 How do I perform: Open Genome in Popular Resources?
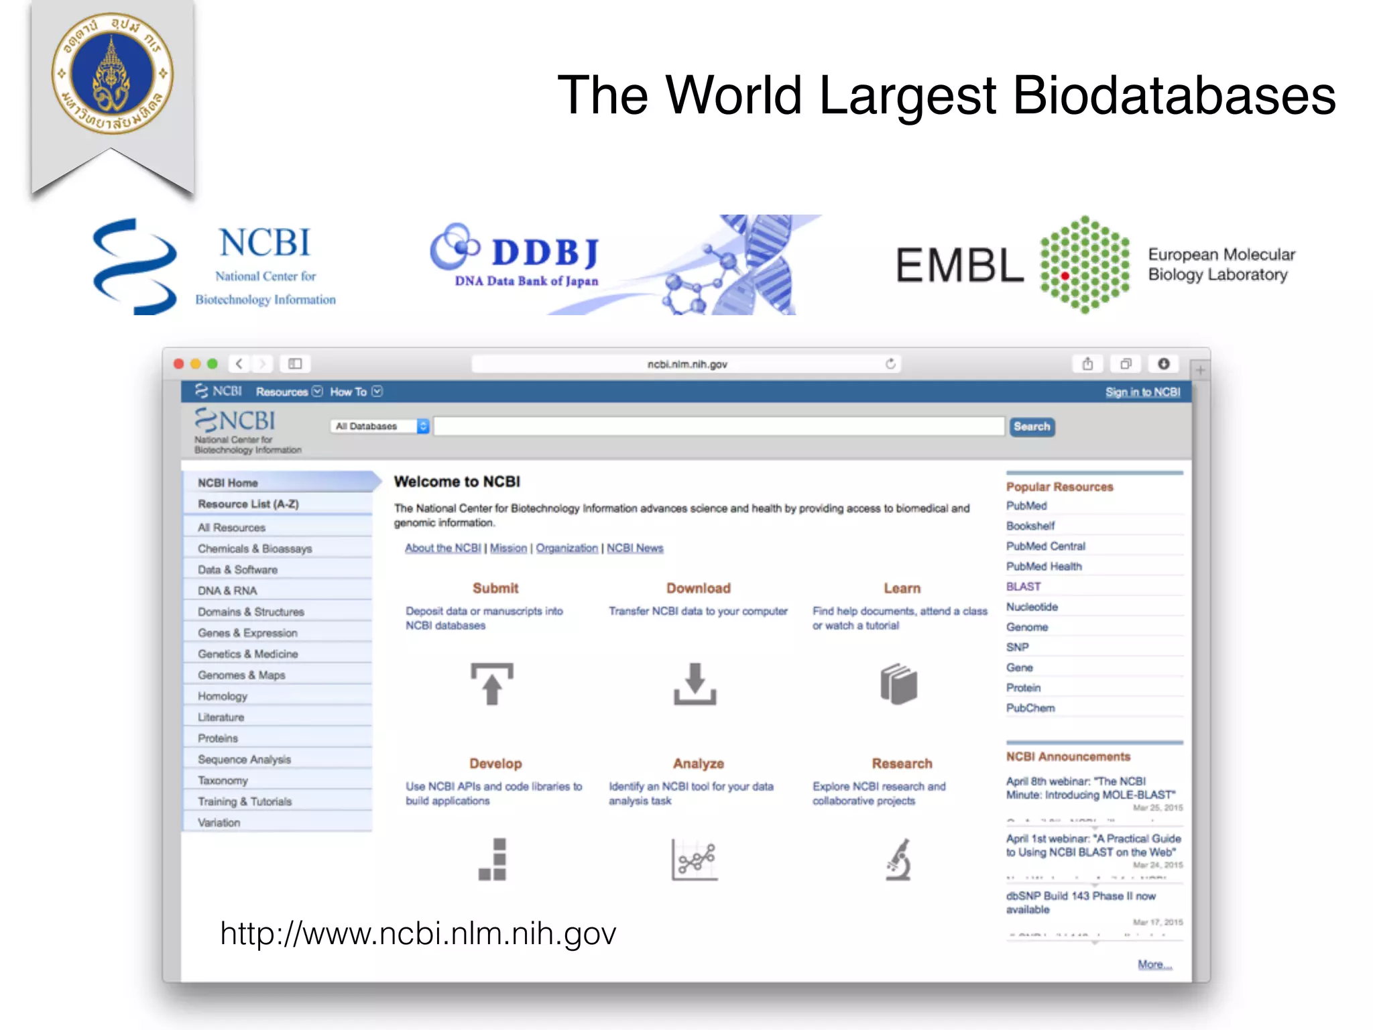(1027, 626)
